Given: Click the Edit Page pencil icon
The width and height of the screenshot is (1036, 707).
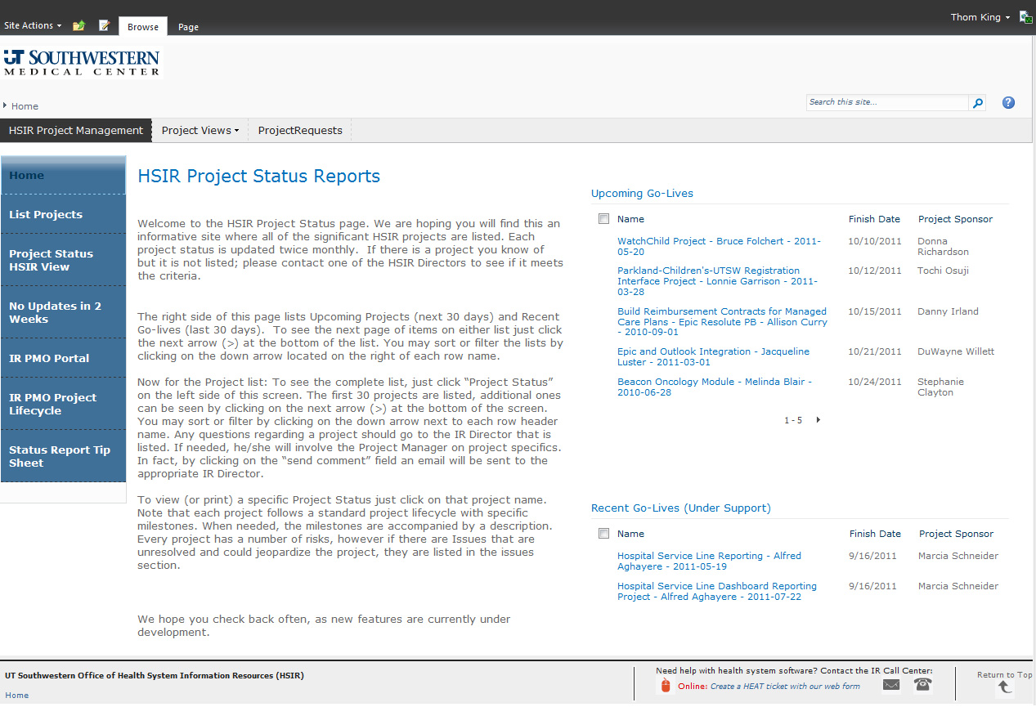Looking at the screenshot, I should click(104, 25).
